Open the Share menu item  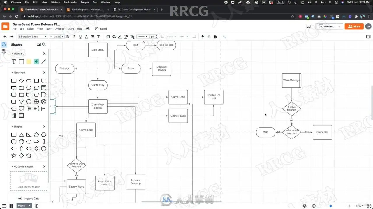[71, 29]
